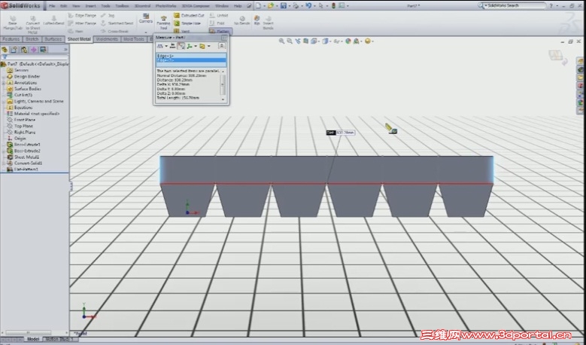Click the Section View icon

pos(306,41)
